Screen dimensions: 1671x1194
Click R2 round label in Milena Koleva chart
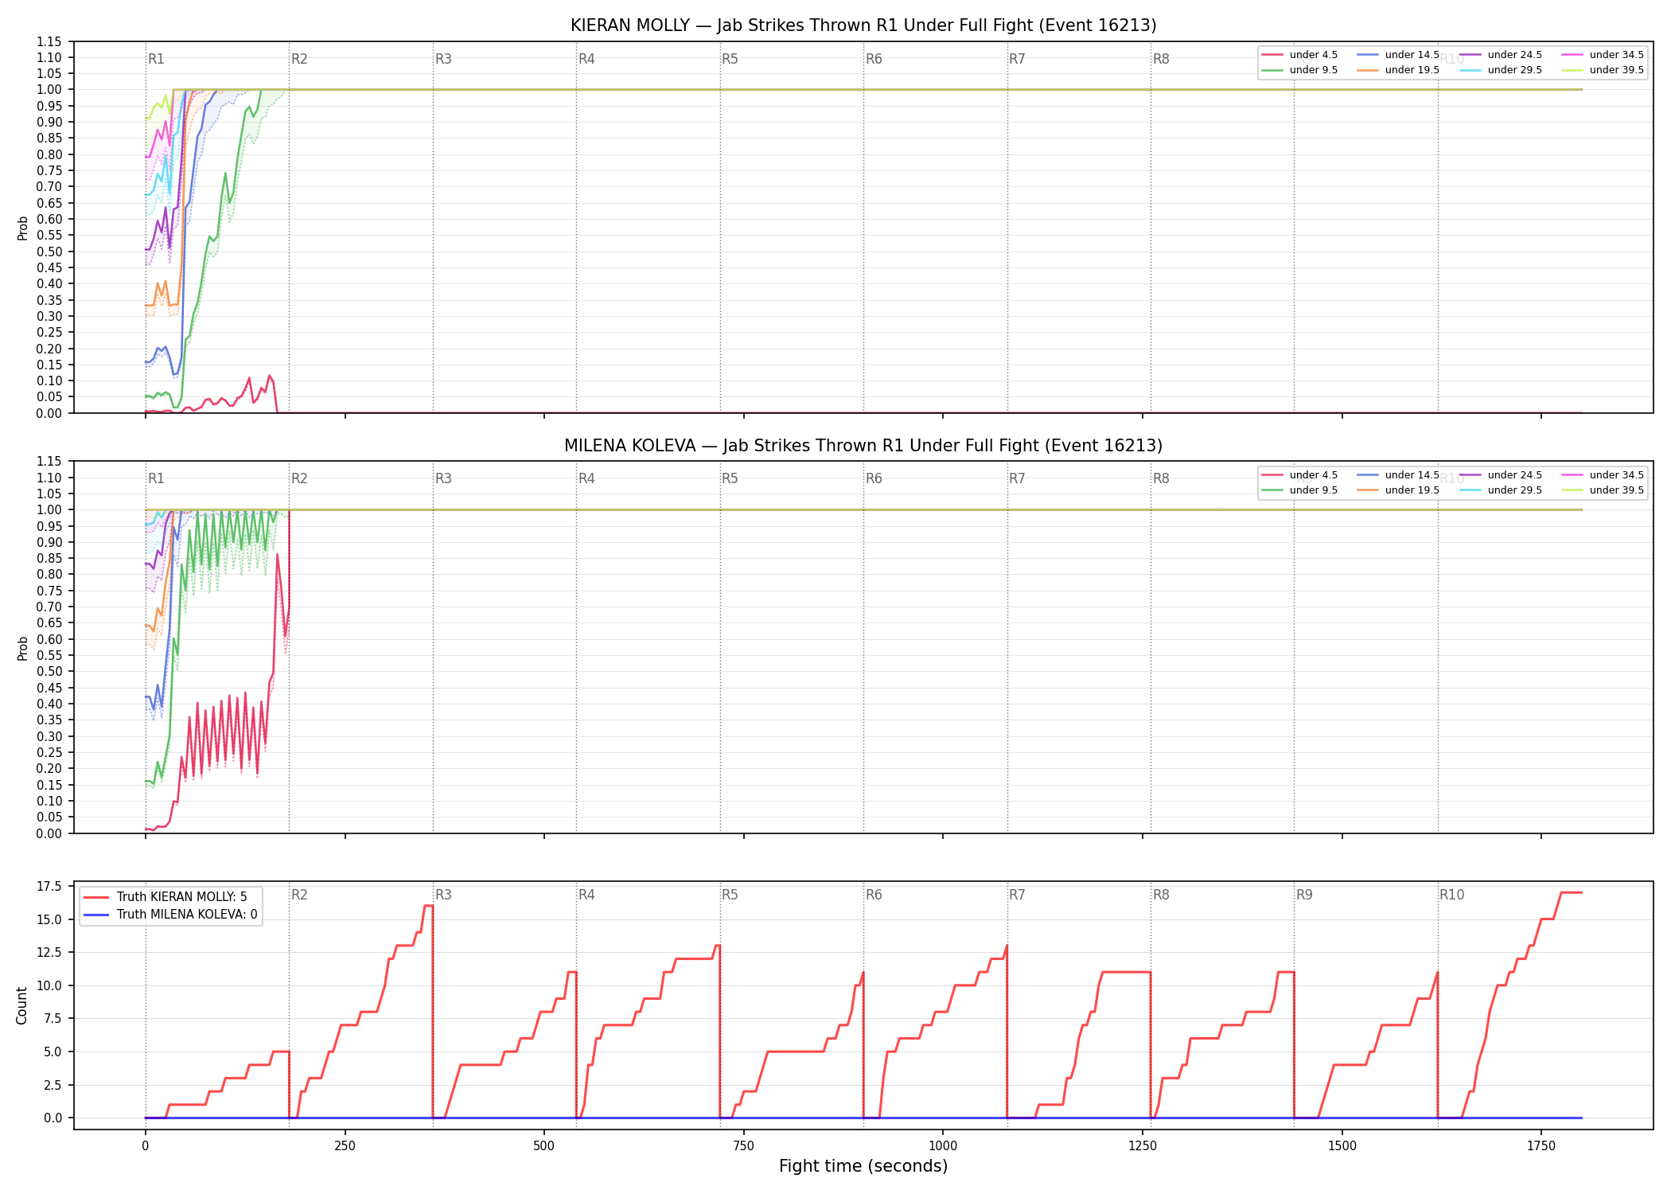299,478
